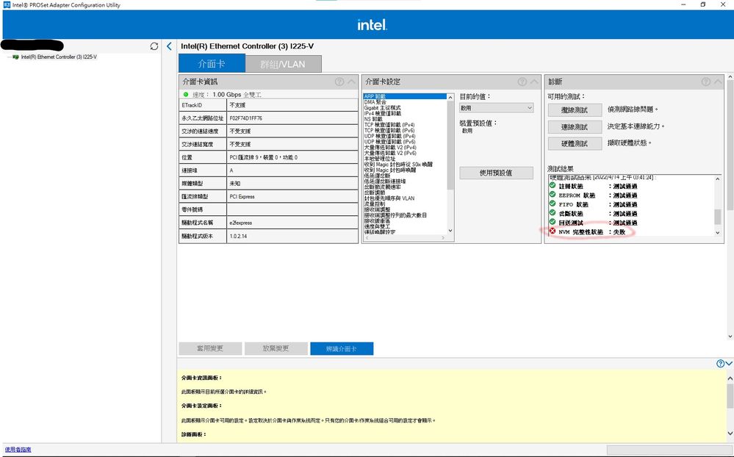Click the settings list horizontal scrollbar
This screenshot has width=734, height=457.
point(406,238)
